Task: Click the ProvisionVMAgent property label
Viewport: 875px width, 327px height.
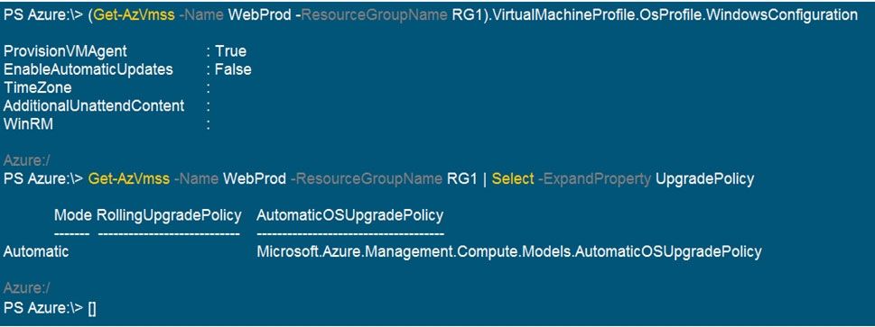Action: [x=65, y=52]
